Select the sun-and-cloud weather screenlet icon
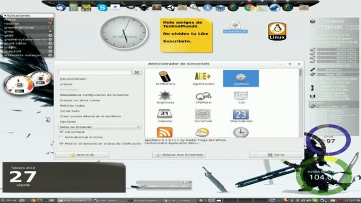361x203 pixels. coord(202,133)
